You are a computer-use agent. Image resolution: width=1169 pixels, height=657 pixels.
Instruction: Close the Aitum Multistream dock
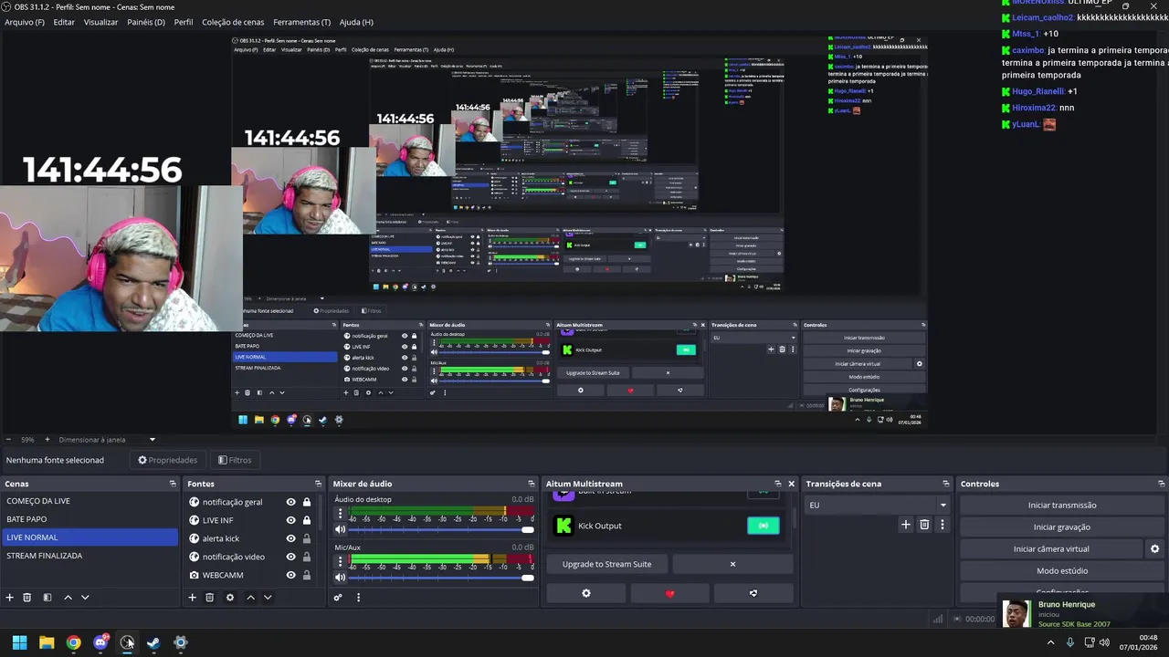[791, 484]
